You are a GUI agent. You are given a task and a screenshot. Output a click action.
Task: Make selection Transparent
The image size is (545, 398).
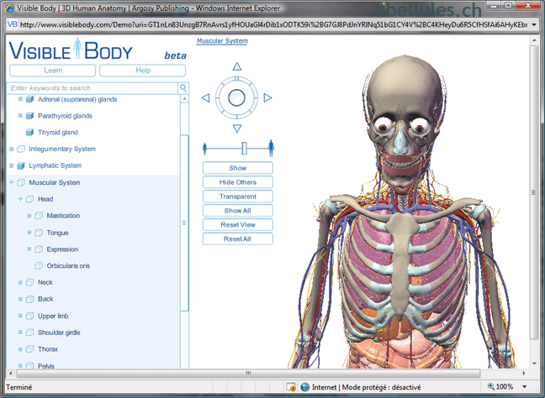tap(238, 196)
